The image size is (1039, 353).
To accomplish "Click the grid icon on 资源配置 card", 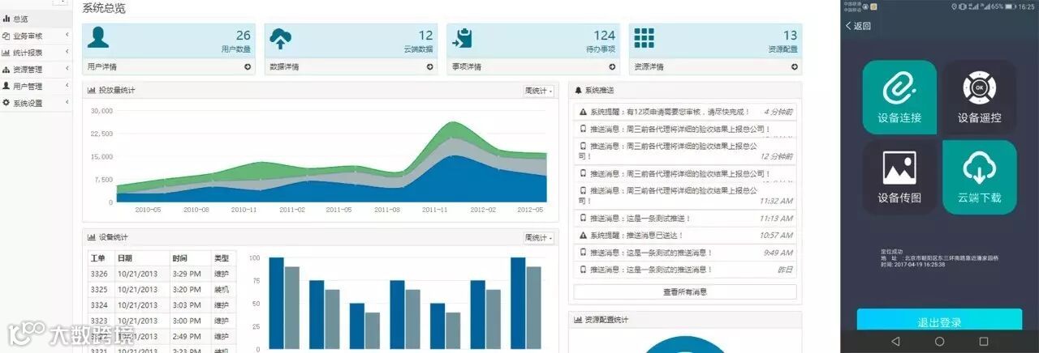I will tap(645, 38).
